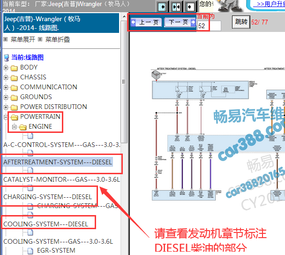
Task: Click the open POWERTRAIN folder icon
Action: tap(15, 117)
